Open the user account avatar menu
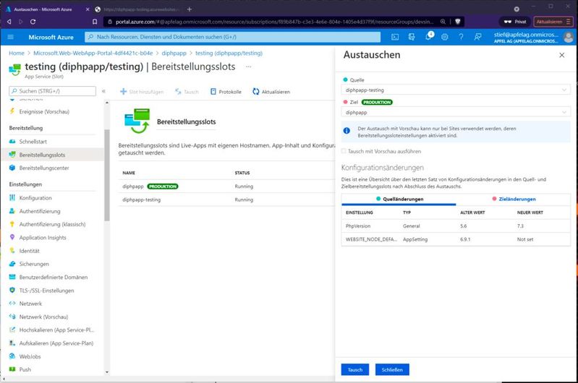The width and height of the screenshot is (578, 383). click(x=569, y=37)
